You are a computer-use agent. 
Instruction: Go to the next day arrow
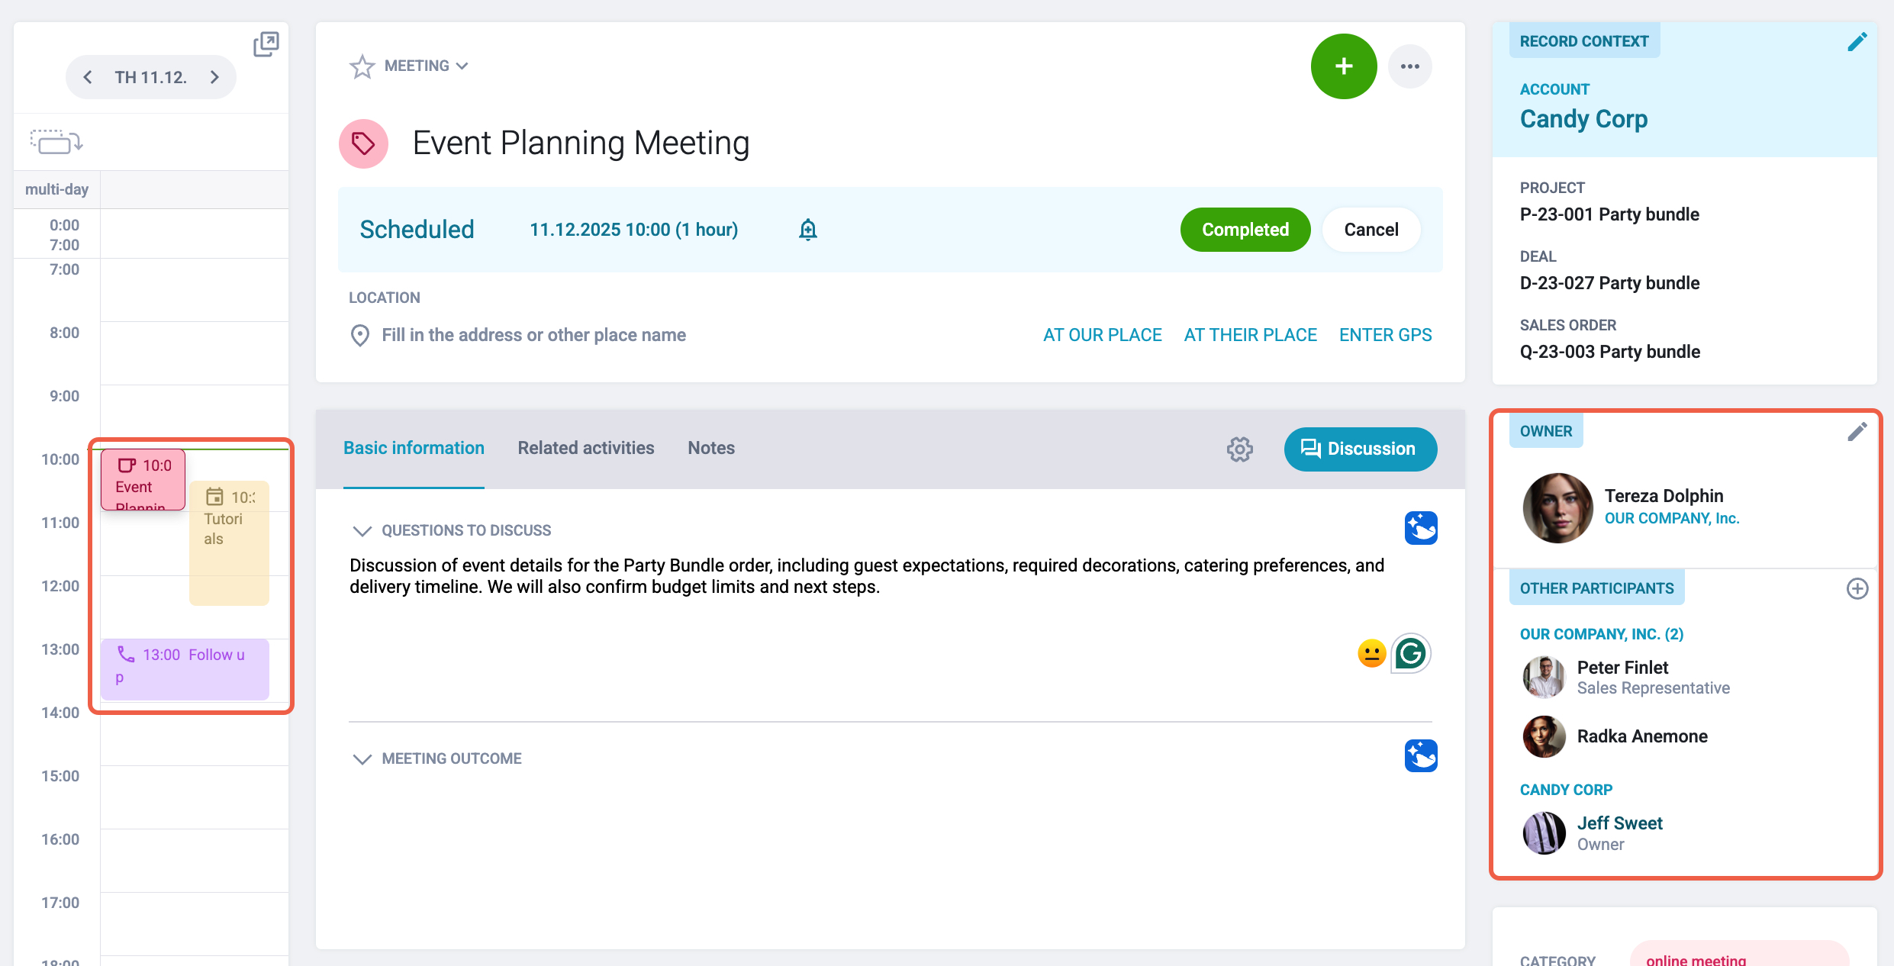click(214, 77)
